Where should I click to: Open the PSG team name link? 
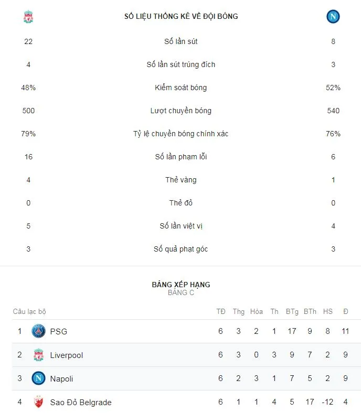click(59, 331)
